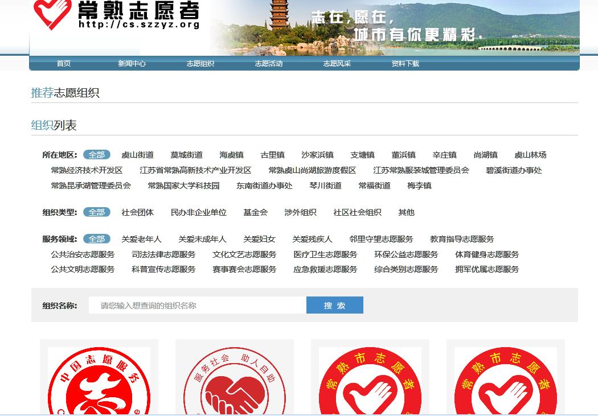The height and width of the screenshot is (416, 598).
Task: Select 志愿活动 in the navigation bar
Action: point(269,64)
